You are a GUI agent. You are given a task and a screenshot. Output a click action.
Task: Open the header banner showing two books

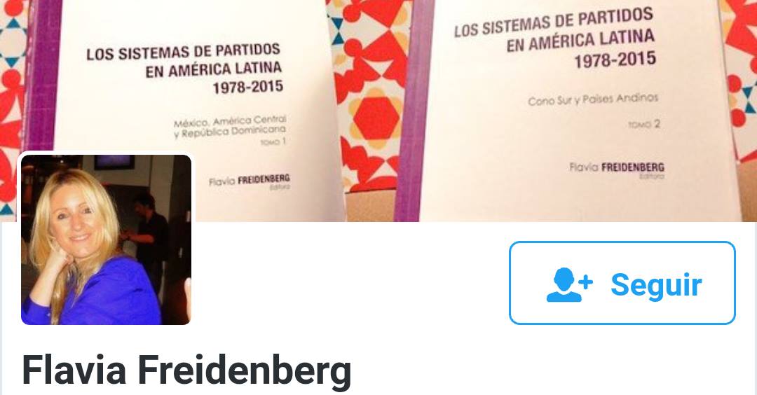(378, 111)
